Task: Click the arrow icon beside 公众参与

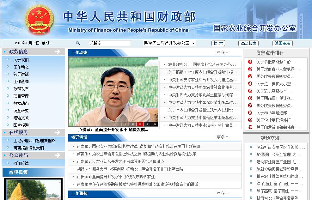Action: 58,155
